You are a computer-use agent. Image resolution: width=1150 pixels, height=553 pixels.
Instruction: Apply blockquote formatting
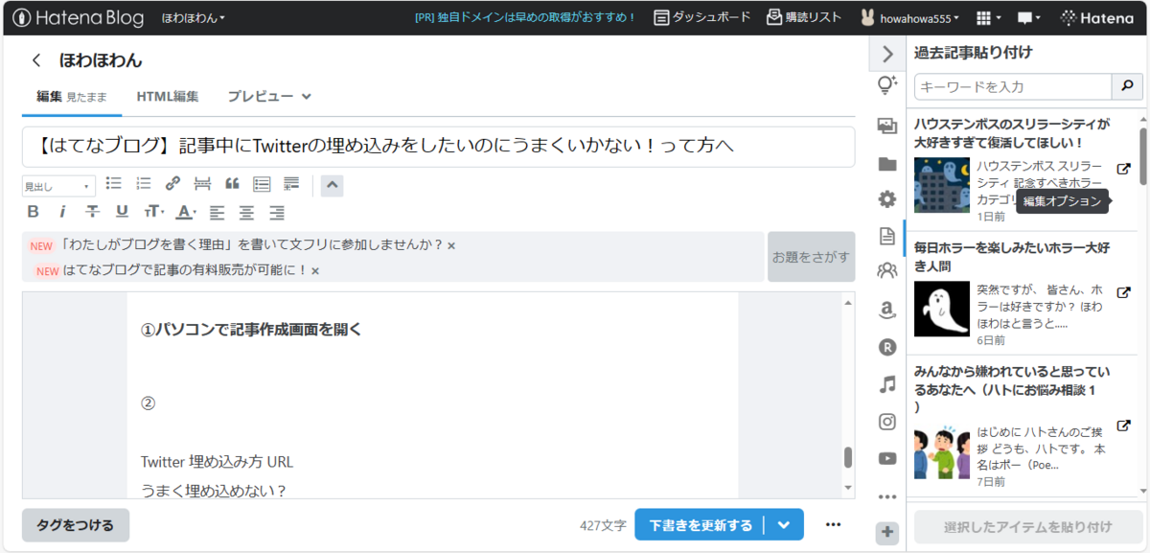tap(232, 183)
